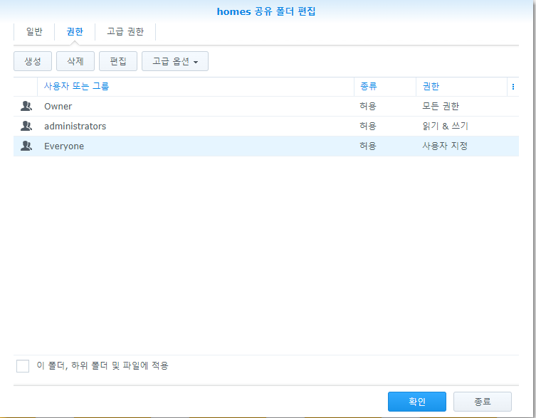This screenshot has height=418, width=536.
Task: Click the 편집 button
Action: point(118,61)
